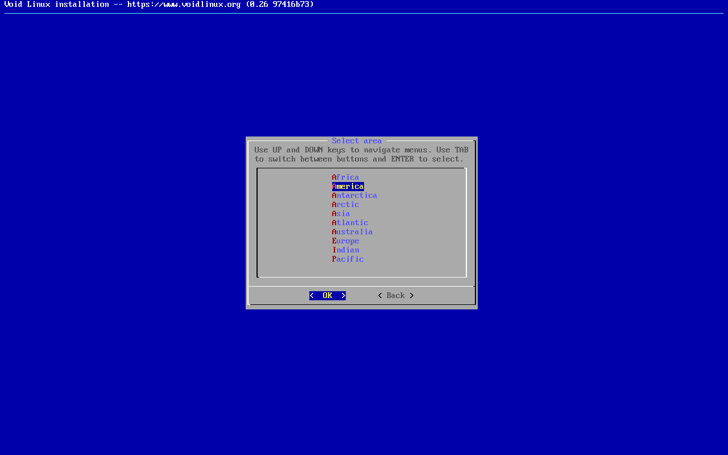Click the 'Select area' dialog title

pos(357,141)
